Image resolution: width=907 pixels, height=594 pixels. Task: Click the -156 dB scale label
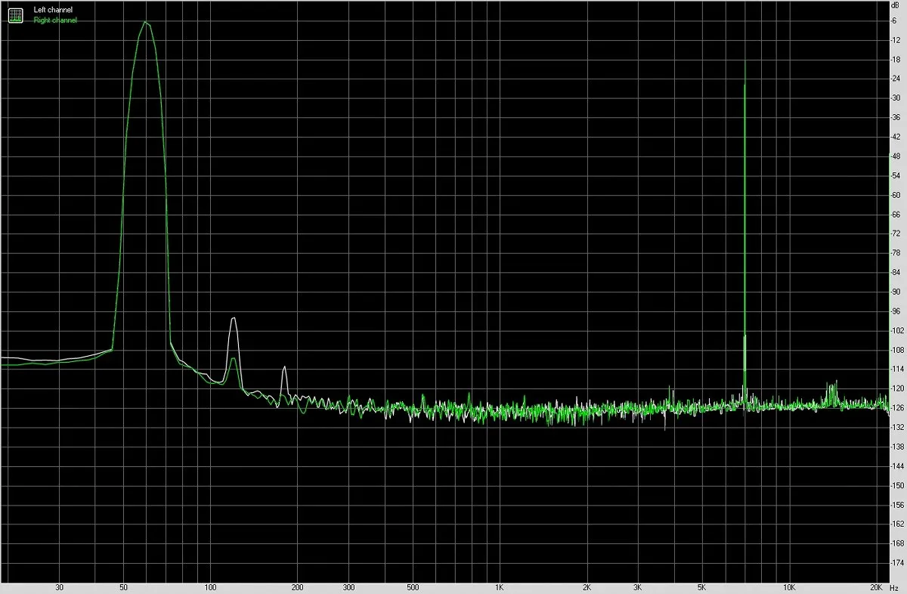point(896,505)
